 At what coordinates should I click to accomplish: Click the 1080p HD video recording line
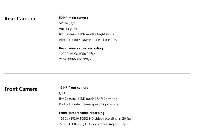click(95, 119)
